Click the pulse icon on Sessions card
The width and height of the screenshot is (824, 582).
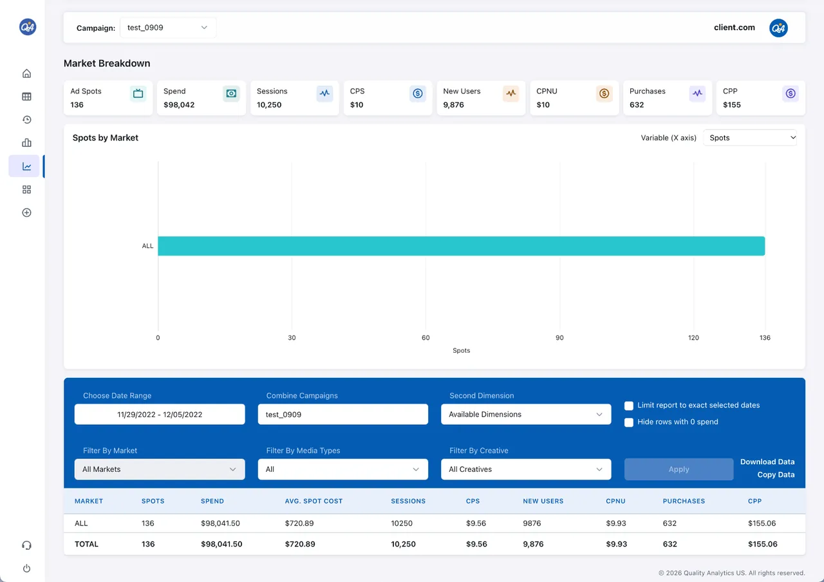324,94
